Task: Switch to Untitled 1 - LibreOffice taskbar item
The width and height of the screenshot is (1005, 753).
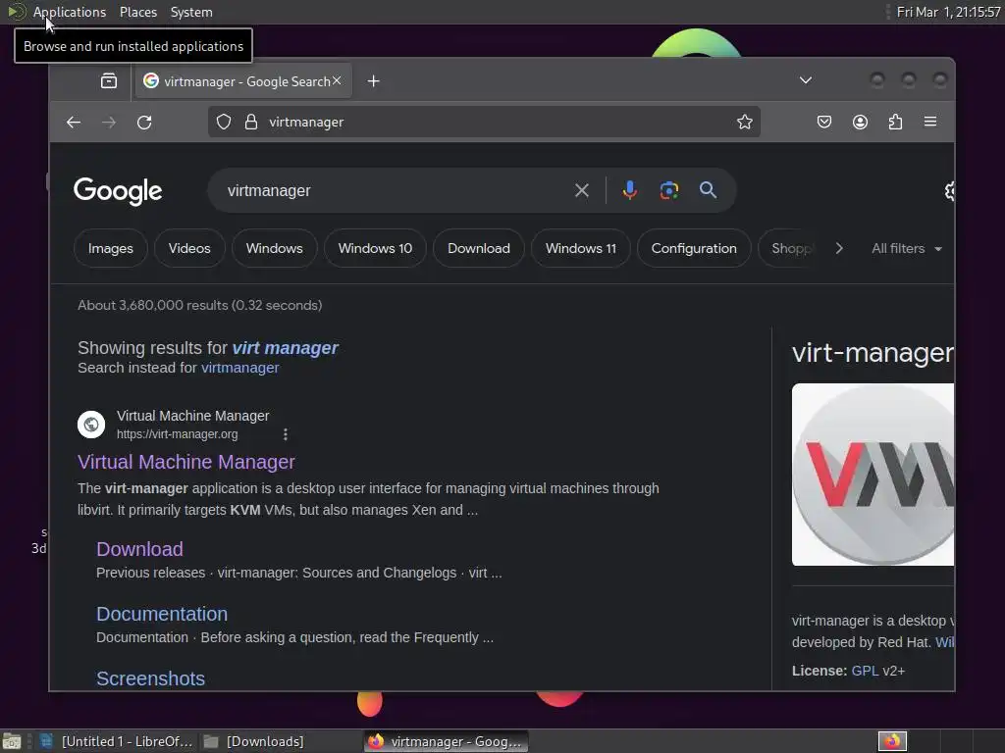Action: pos(117,741)
